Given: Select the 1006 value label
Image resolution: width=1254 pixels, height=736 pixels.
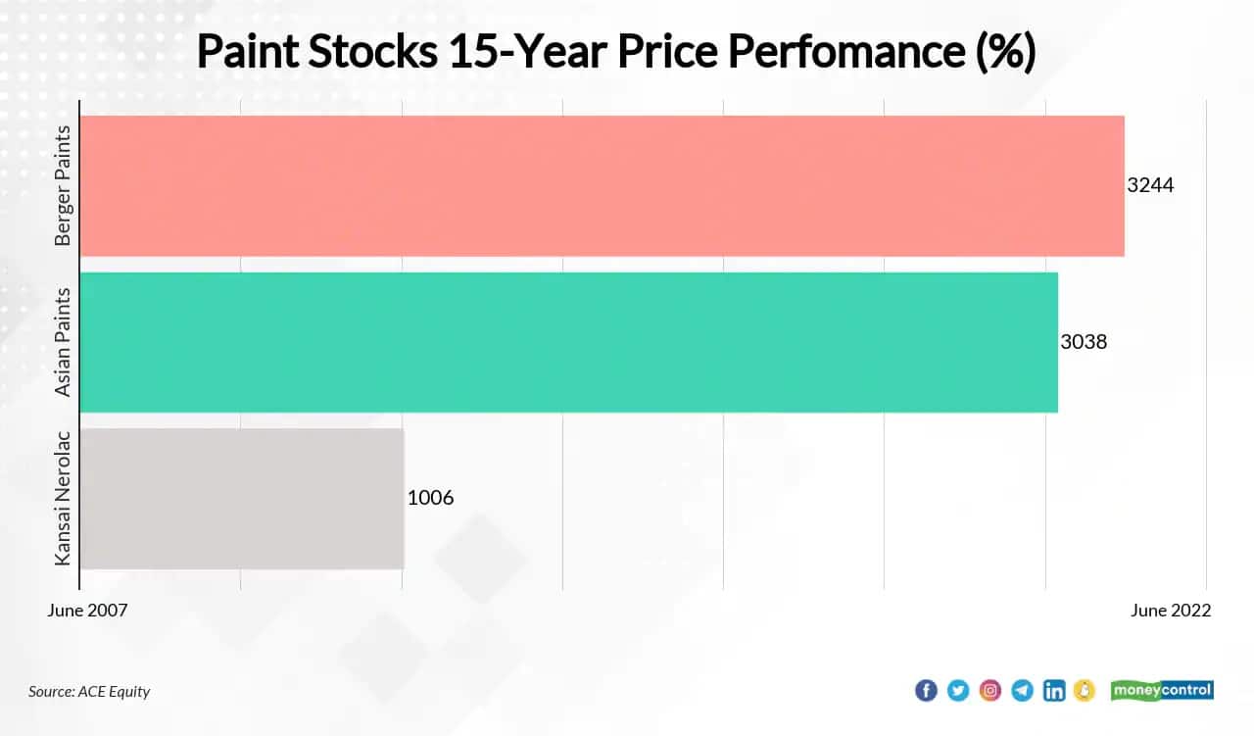Looking at the screenshot, I should 430,498.
